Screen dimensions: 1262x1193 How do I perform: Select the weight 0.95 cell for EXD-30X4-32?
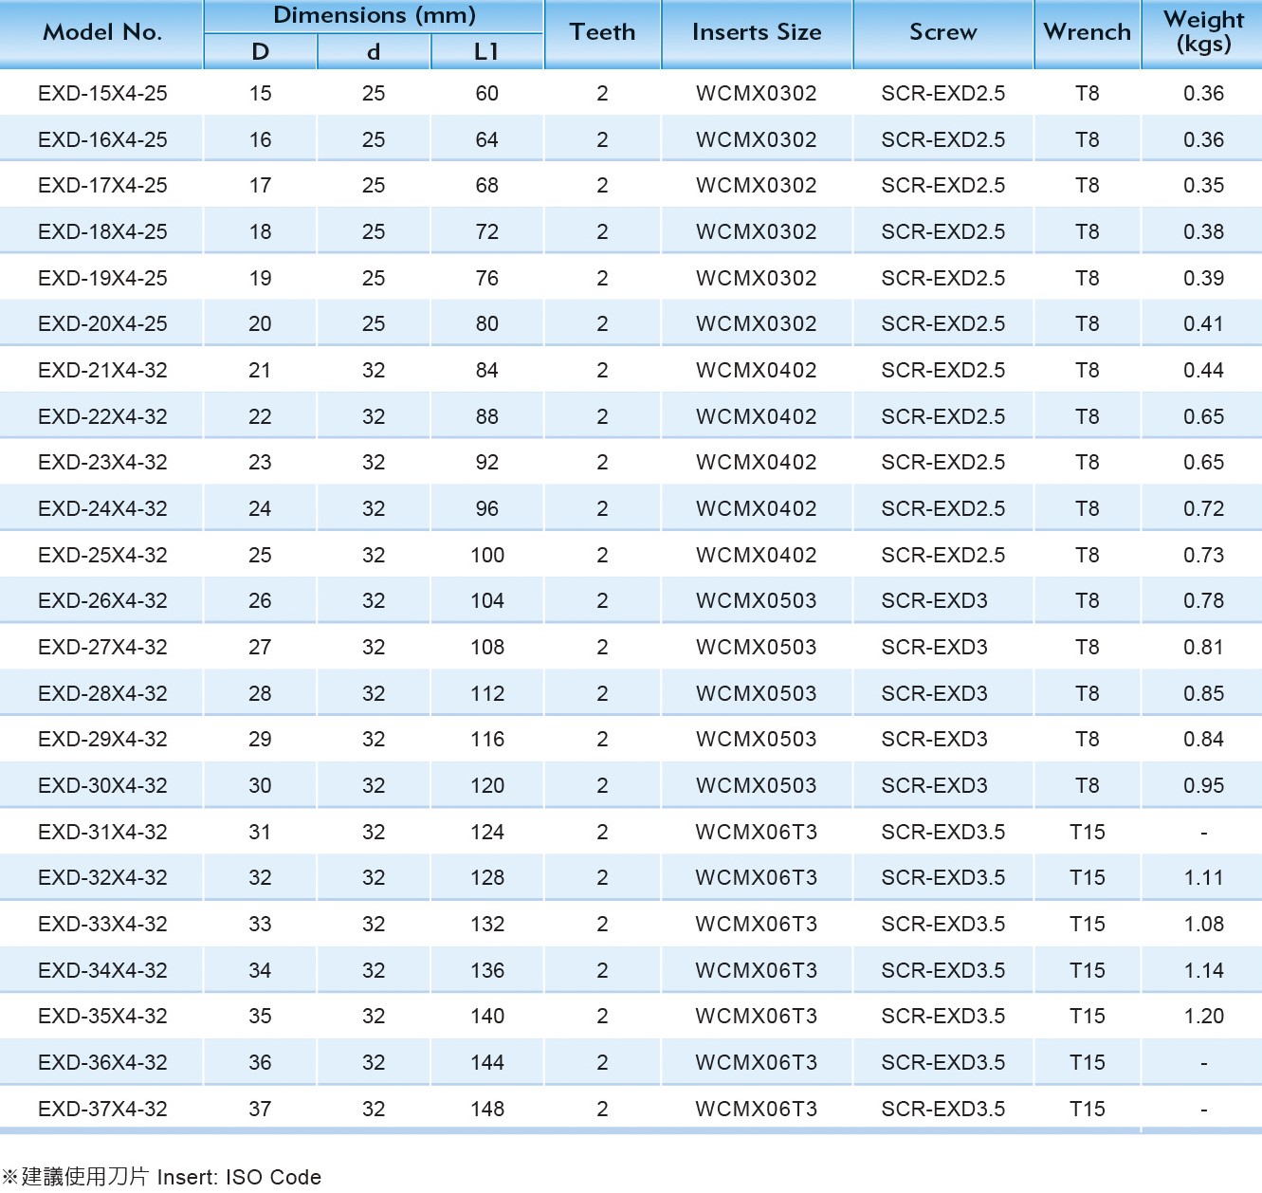click(x=1203, y=786)
